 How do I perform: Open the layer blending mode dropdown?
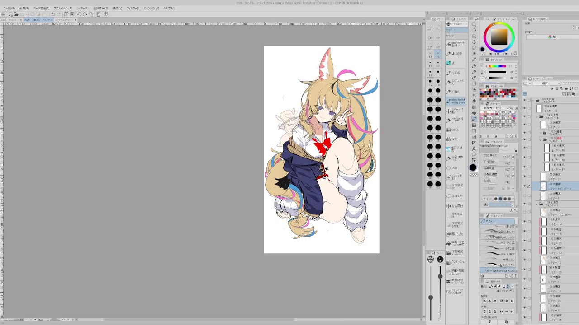(x=546, y=83)
